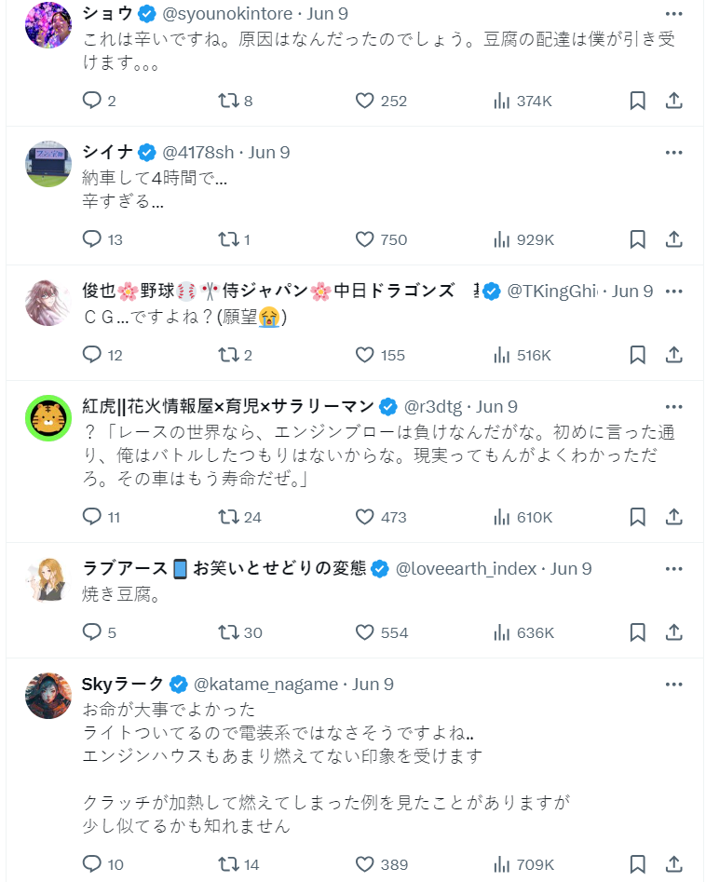This screenshot has height=882, width=706.
Task: Open シイナ's profile avatar
Action: point(48,165)
